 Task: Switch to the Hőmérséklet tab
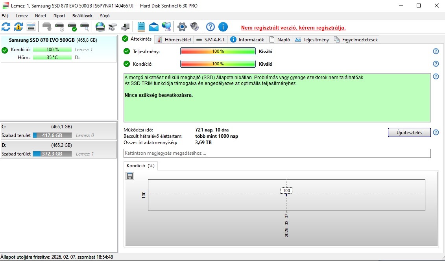point(174,40)
